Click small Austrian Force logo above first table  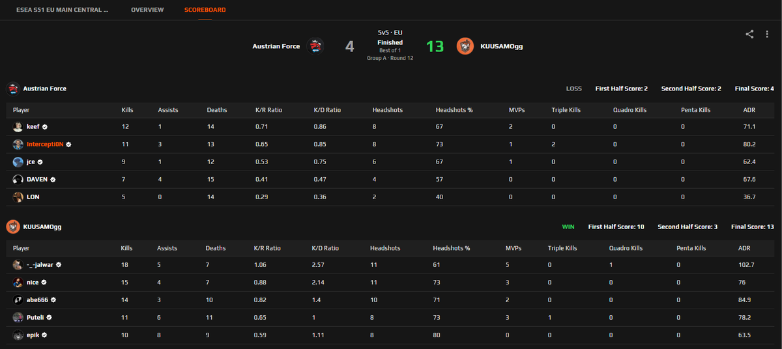[x=12, y=89]
